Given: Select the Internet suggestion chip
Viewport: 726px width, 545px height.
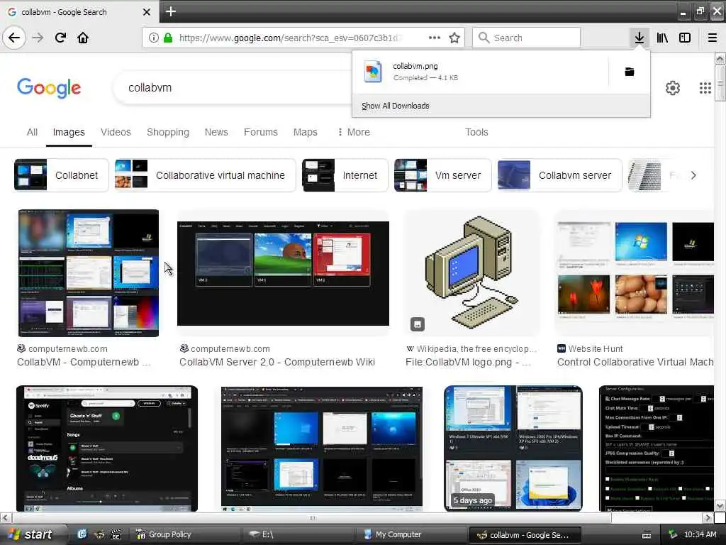Looking at the screenshot, I should coord(345,175).
